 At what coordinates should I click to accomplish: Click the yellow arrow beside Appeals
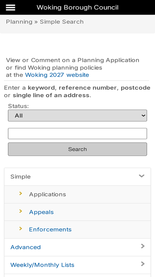coord(21,211)
